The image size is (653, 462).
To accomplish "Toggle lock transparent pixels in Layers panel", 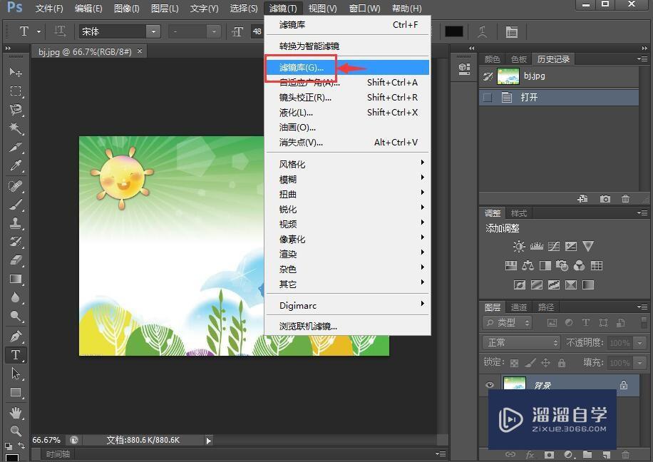I will tap(514, 362).
